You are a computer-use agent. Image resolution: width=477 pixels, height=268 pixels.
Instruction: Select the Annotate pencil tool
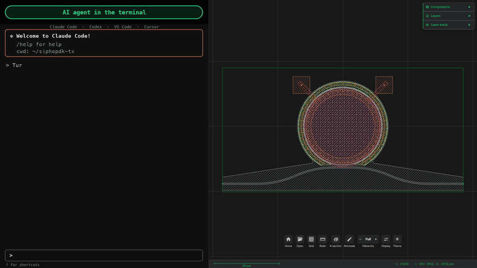click(x=349, y=239)
